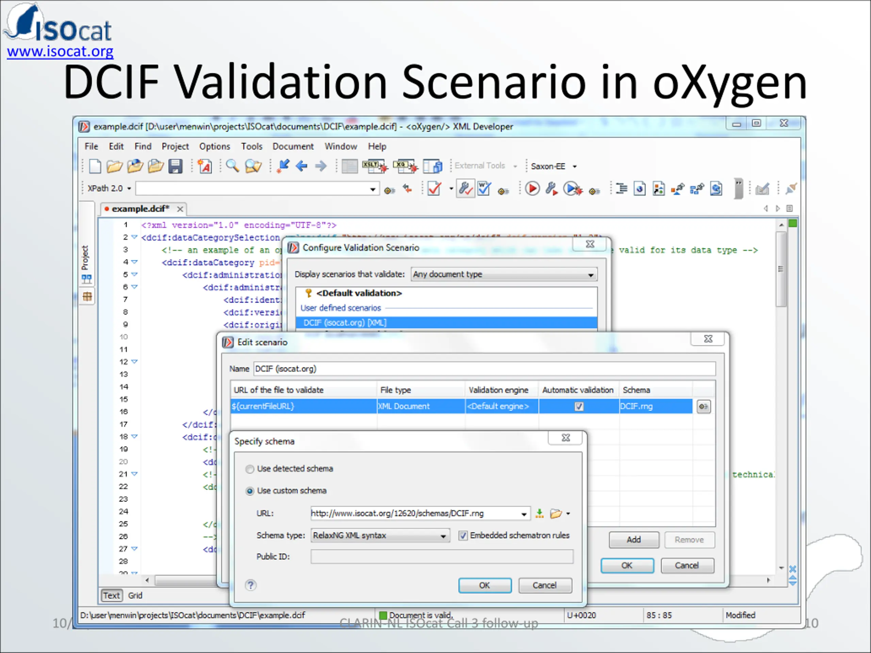Image resolution: width=871 pixels, height=653 pixels.
Task: Click the Check well-formedness icon
Action: (484, 188)
